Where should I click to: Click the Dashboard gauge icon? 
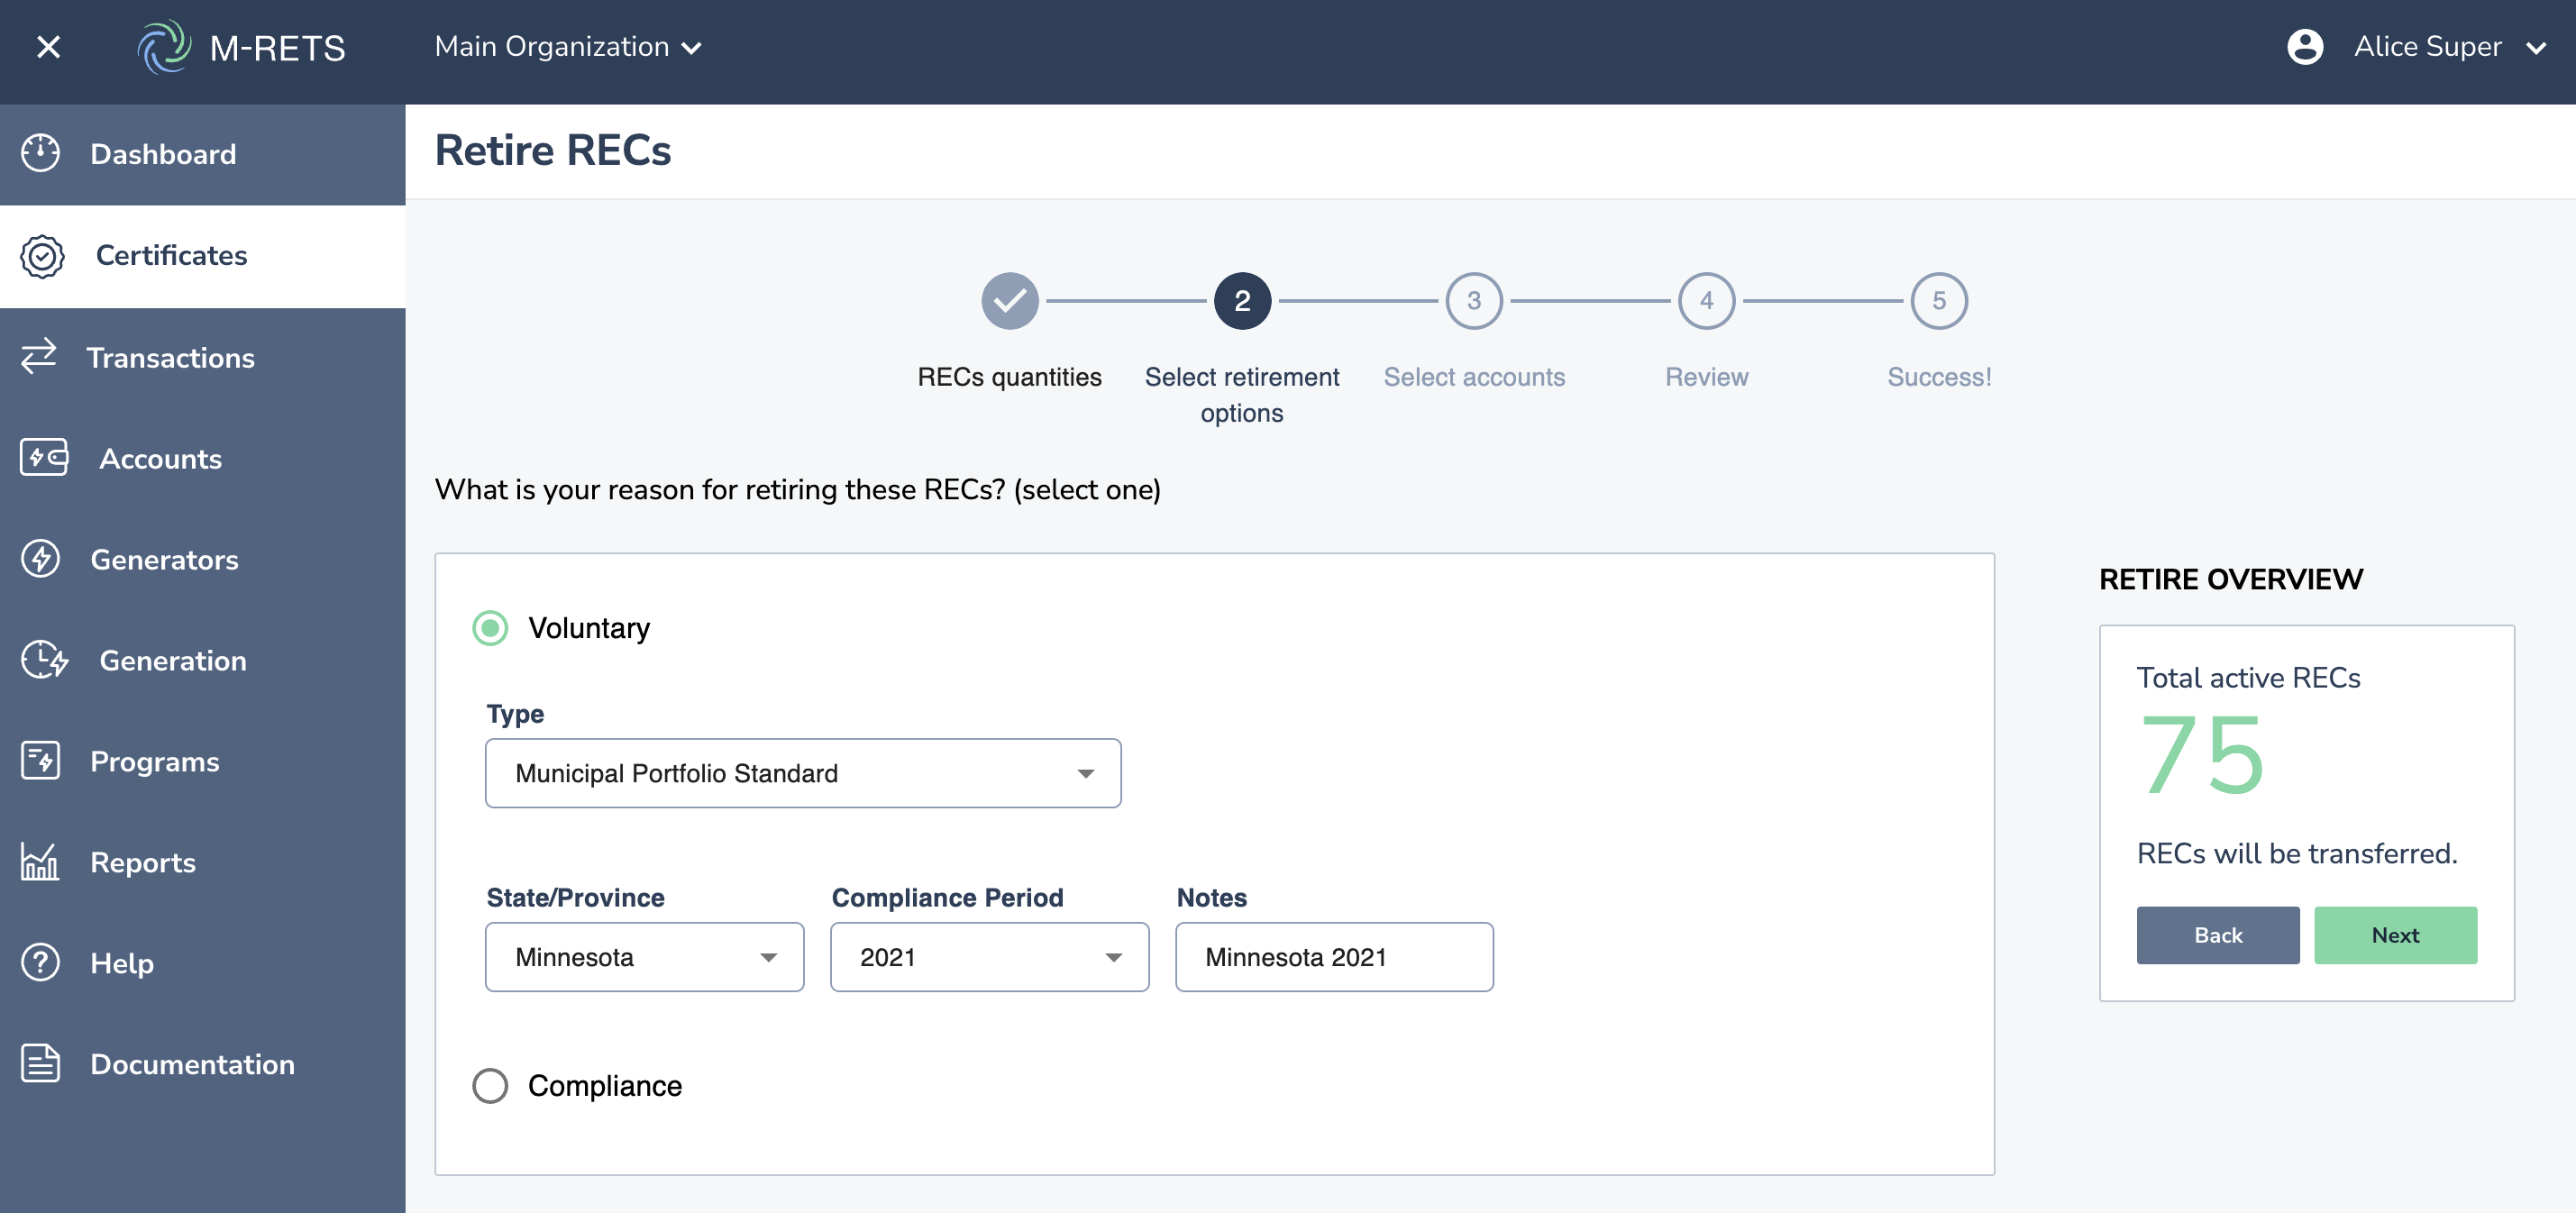[40, 154]
